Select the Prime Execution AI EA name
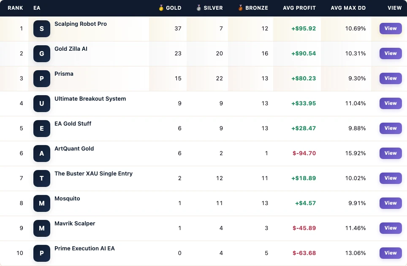 coord(84,249)
